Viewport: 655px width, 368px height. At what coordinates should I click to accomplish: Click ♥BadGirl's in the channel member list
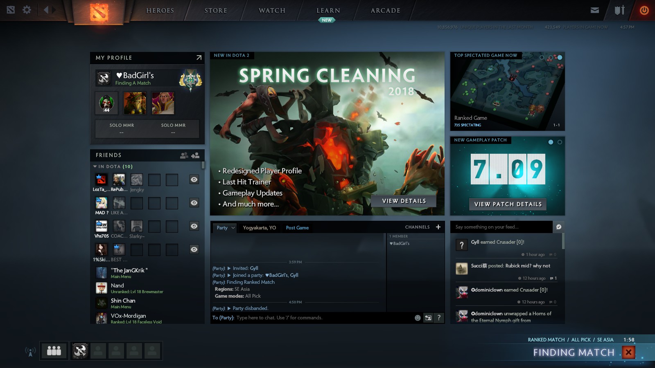(x=400, y=243)
